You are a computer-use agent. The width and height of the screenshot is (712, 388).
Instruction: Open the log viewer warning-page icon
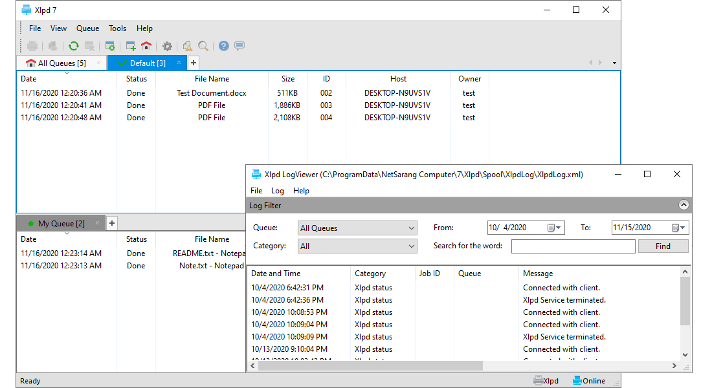pos(188,46)
